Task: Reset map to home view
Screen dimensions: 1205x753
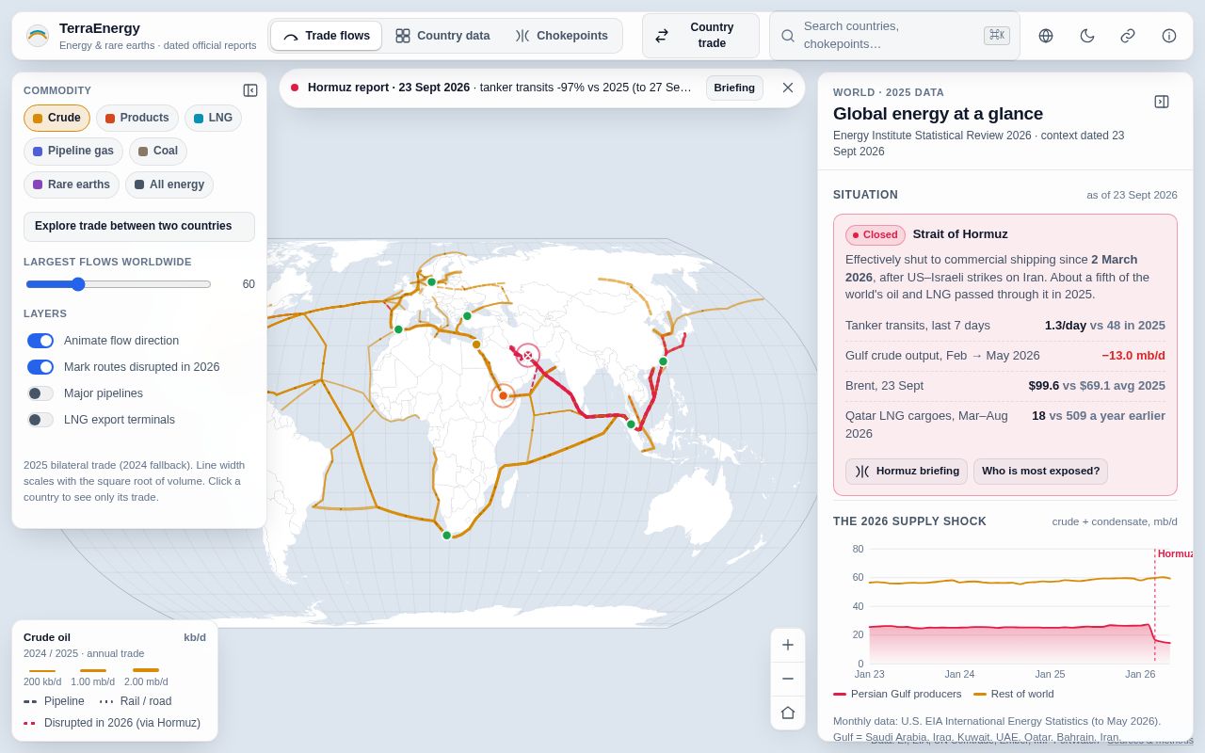Action: 788,713
